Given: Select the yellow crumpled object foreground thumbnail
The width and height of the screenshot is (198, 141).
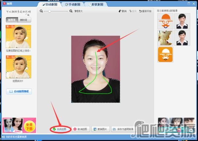Looking at the screenshot, I should tap(165, 38).
